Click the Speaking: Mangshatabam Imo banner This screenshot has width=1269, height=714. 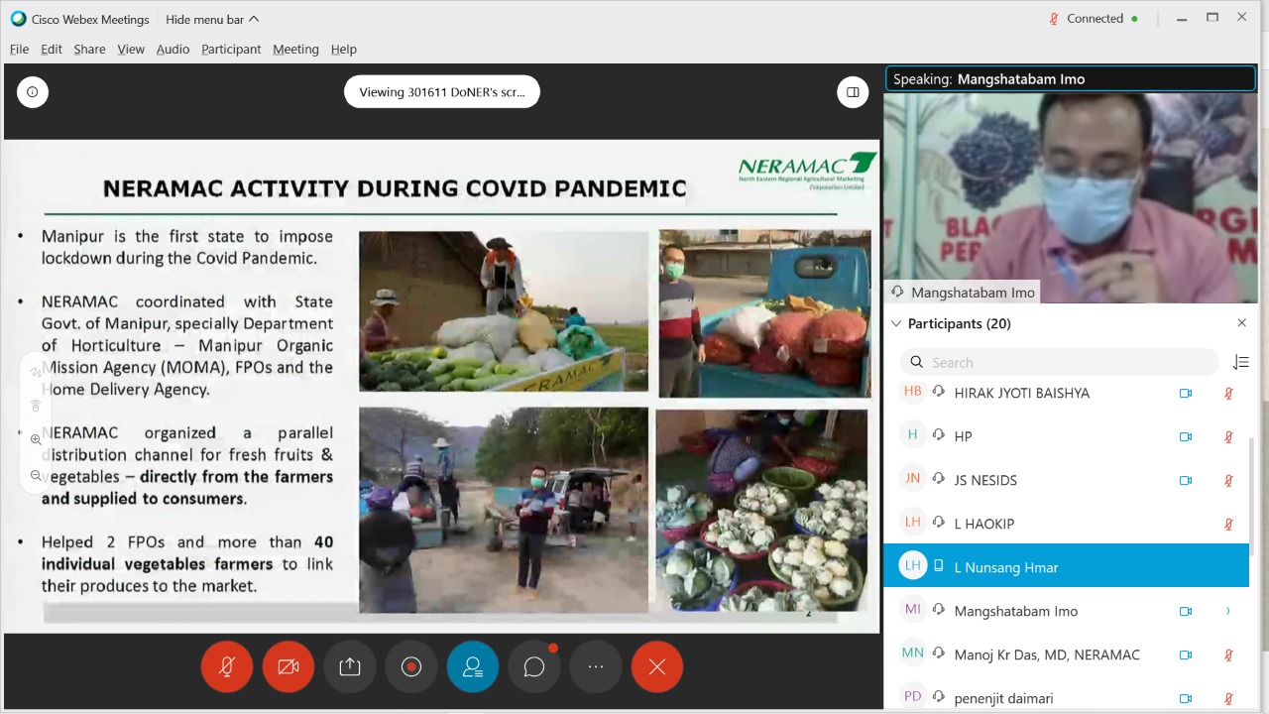[1070, 79]
